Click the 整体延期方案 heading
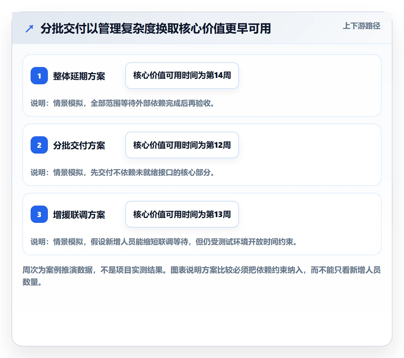This screenshot has width=404, height=358. tap(79, 76)
